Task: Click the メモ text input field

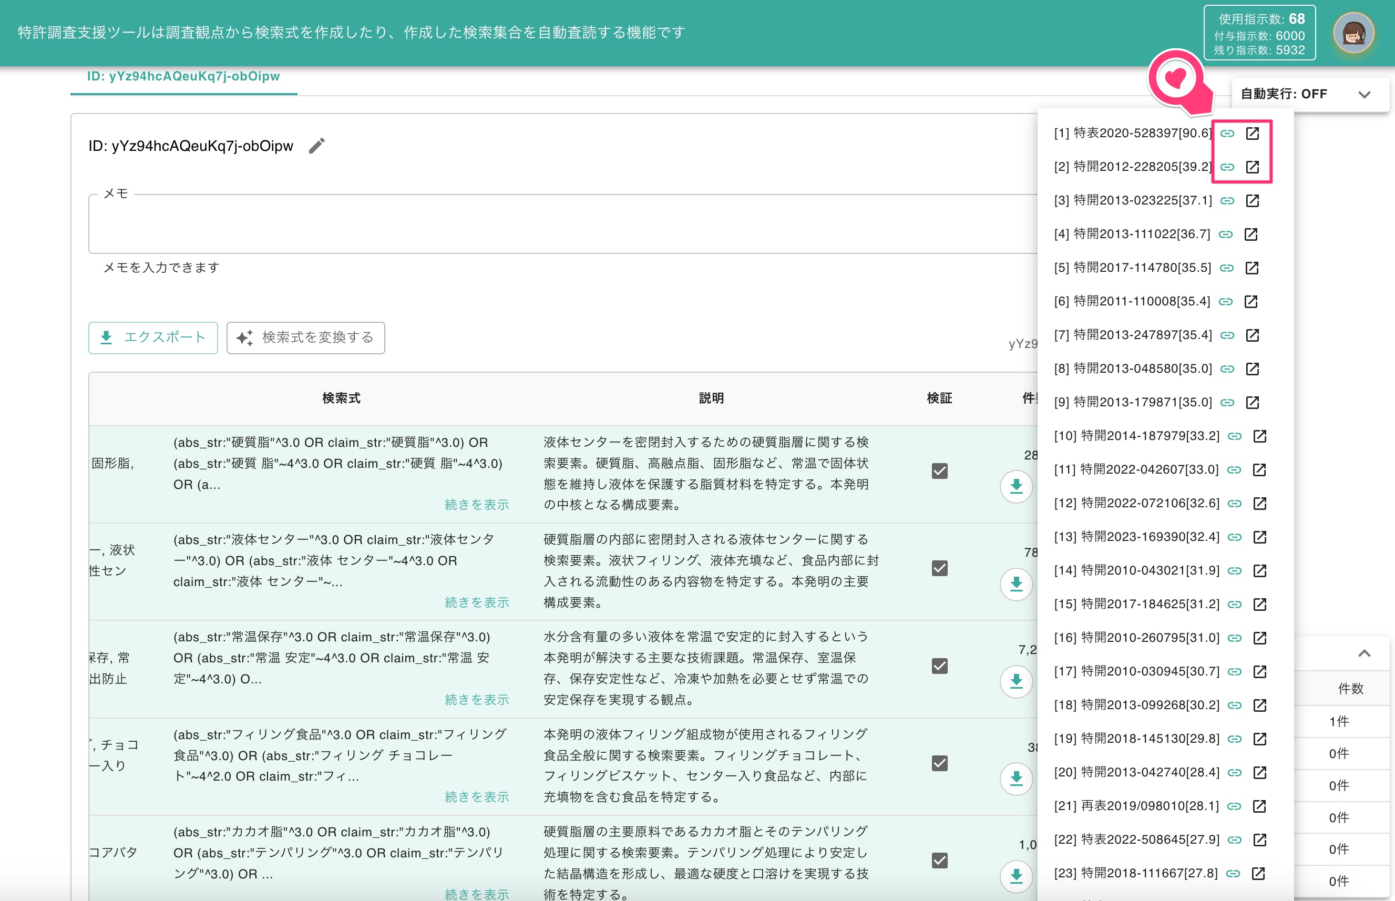Action: click(x=563, y=224)
